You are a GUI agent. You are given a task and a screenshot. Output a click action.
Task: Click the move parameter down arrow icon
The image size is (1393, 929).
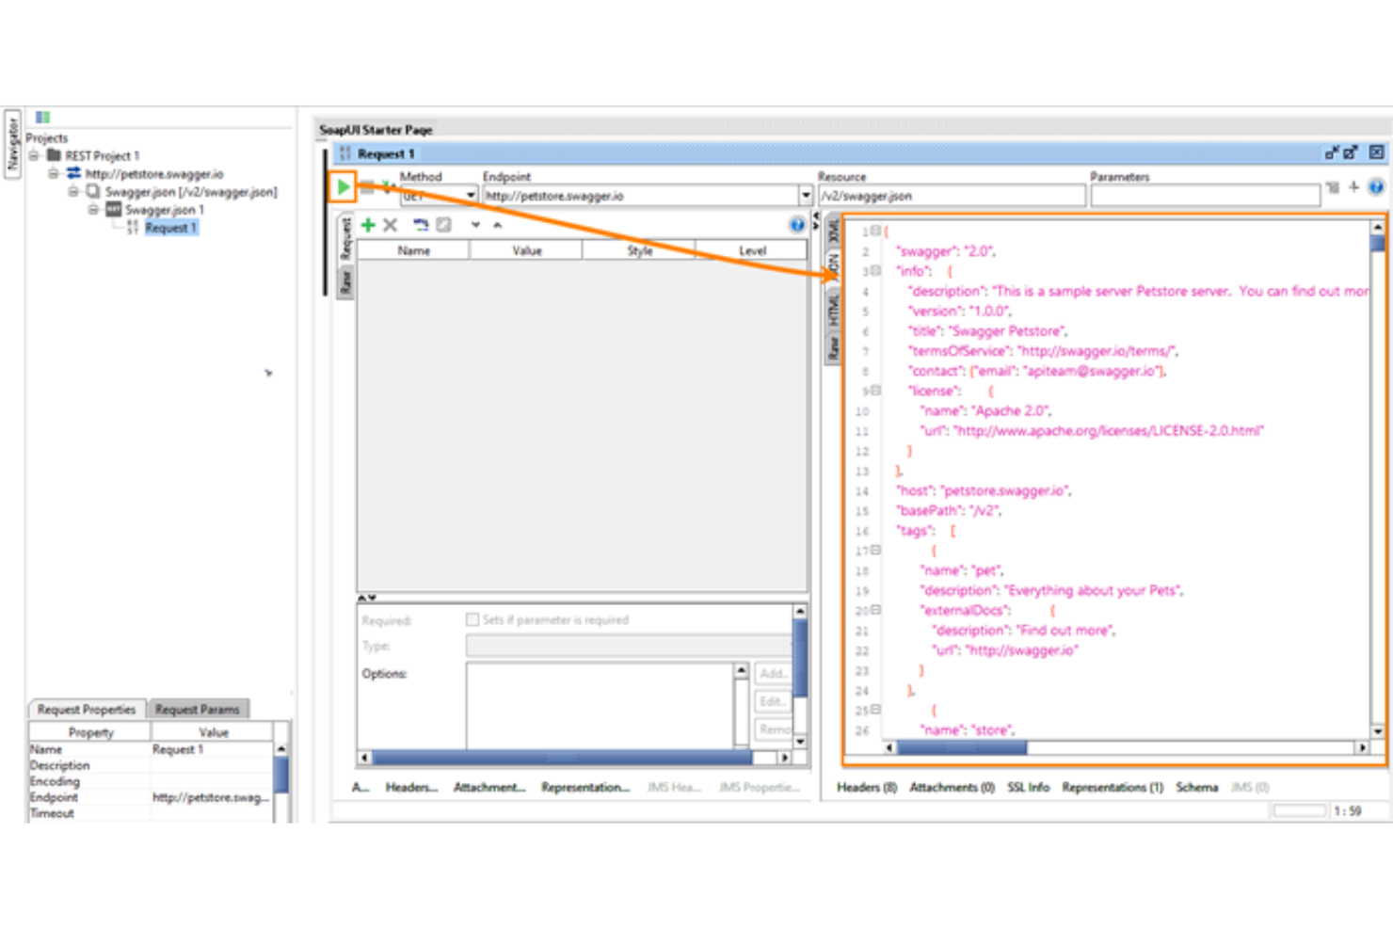[475, 225]
